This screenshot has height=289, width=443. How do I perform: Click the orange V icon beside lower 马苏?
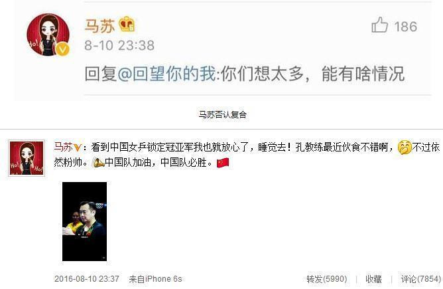pos(77,147)
